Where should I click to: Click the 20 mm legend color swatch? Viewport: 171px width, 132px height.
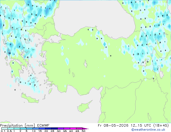(x=48, y=128)
